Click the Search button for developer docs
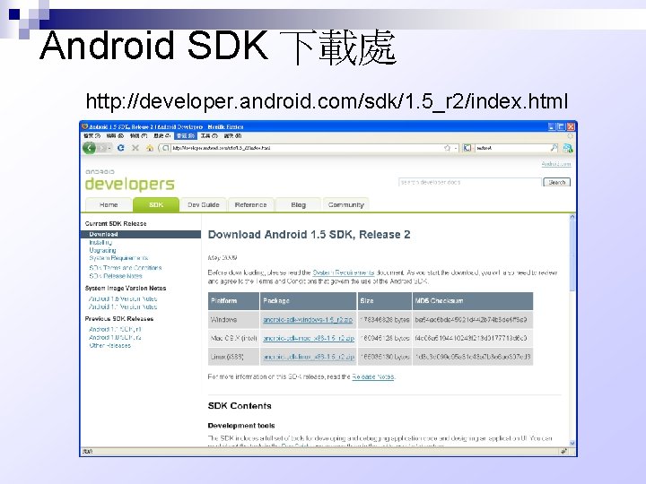 [x=556, y=182]
